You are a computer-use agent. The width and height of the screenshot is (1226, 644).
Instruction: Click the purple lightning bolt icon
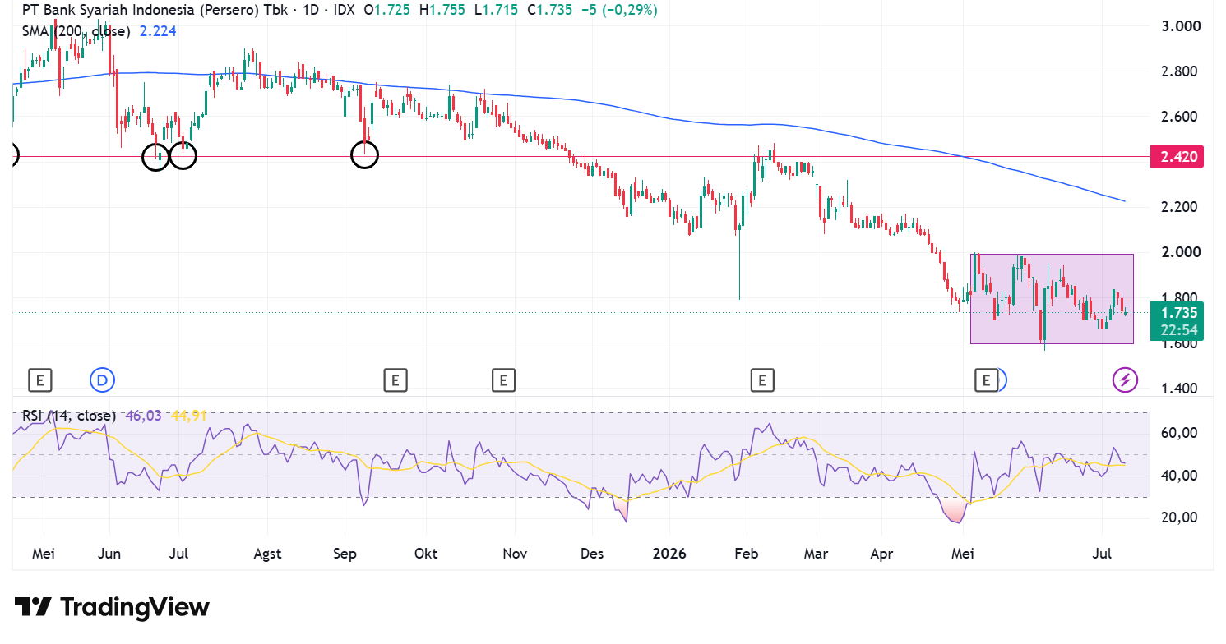click(1125, 379)
